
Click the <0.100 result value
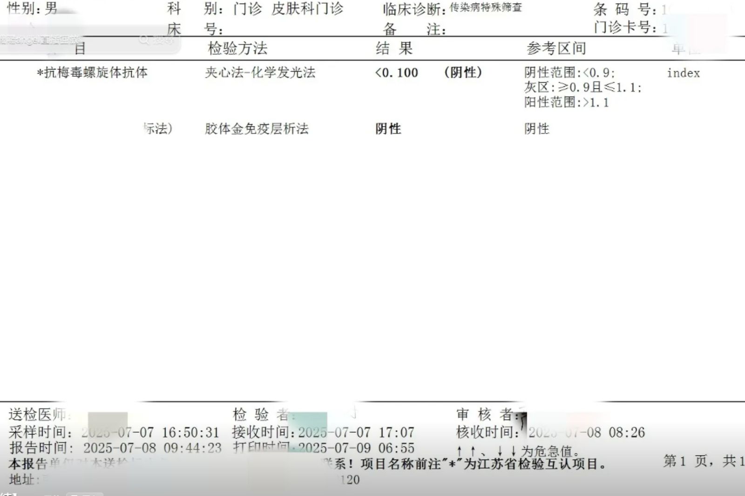point(396,73)
